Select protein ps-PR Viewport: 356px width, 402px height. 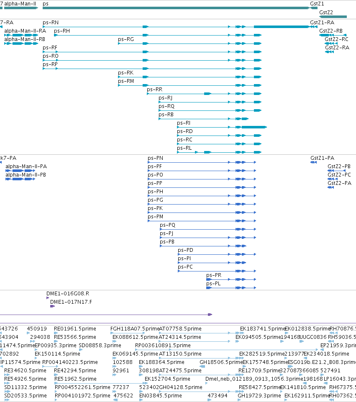(x=231, y=279)
